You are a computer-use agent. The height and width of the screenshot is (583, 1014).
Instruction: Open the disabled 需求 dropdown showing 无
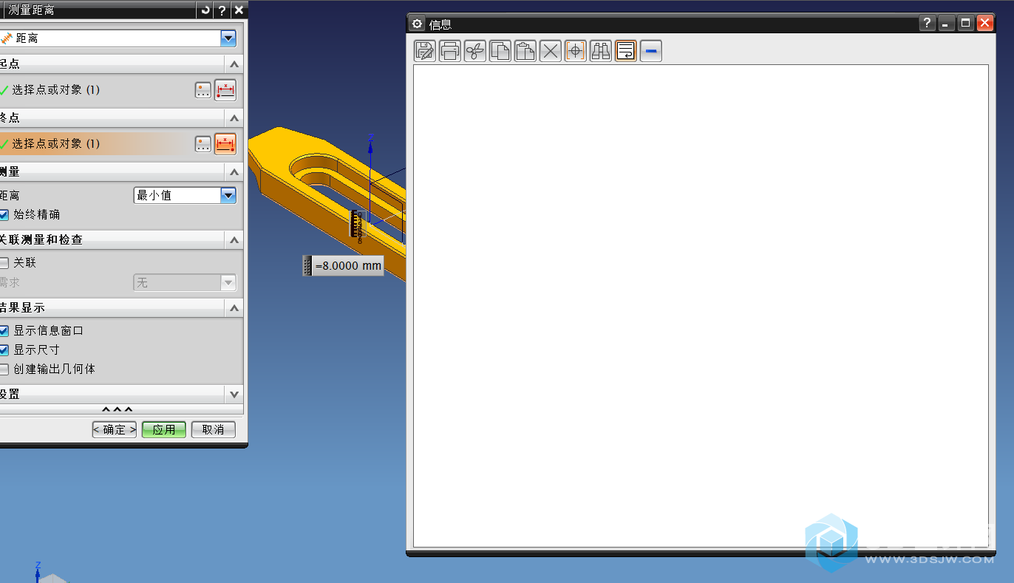228,282
